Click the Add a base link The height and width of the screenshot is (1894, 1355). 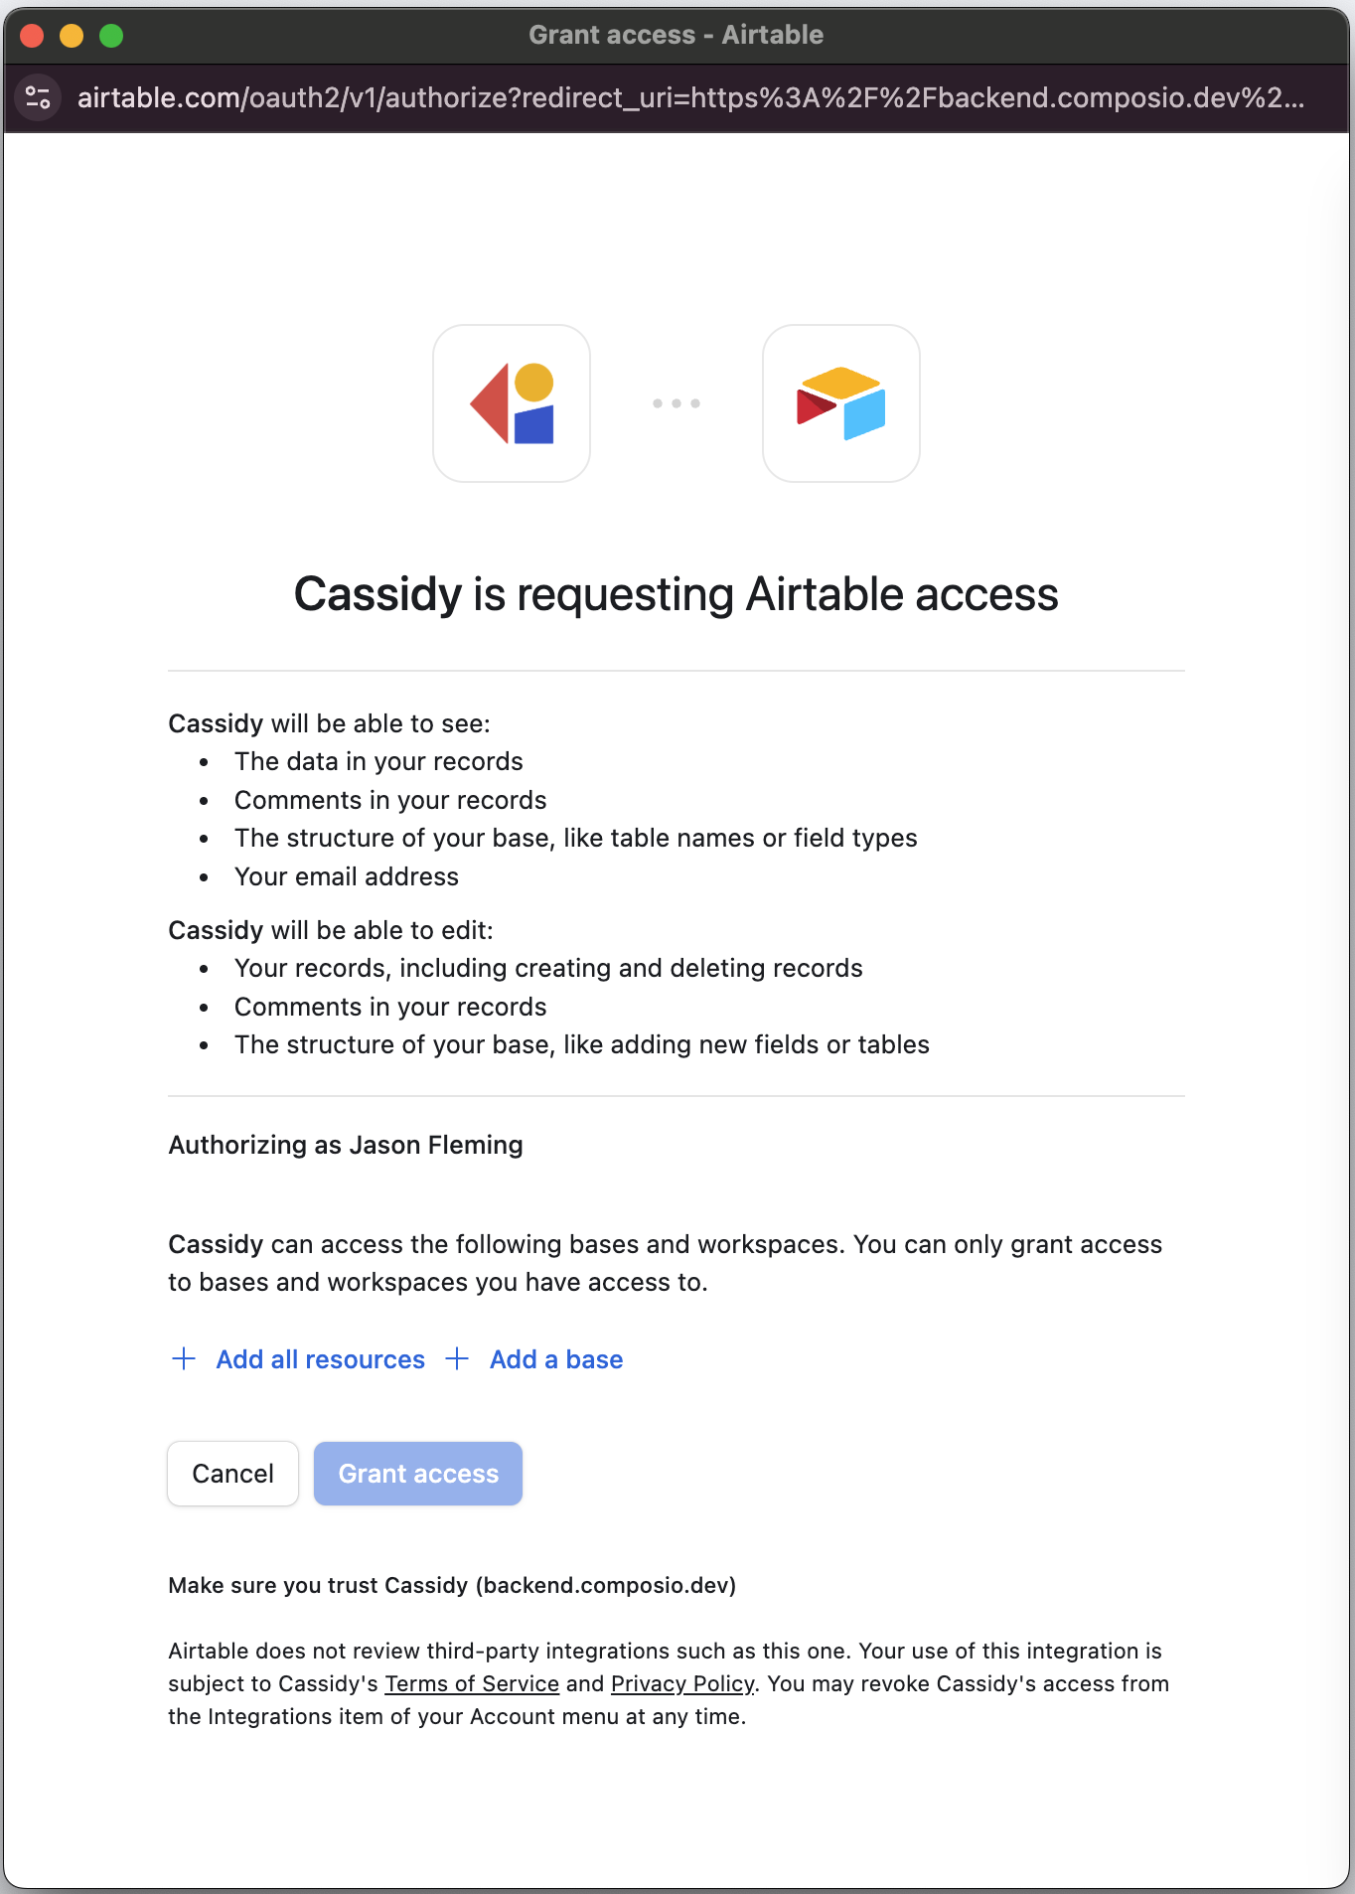(555, 1358)
